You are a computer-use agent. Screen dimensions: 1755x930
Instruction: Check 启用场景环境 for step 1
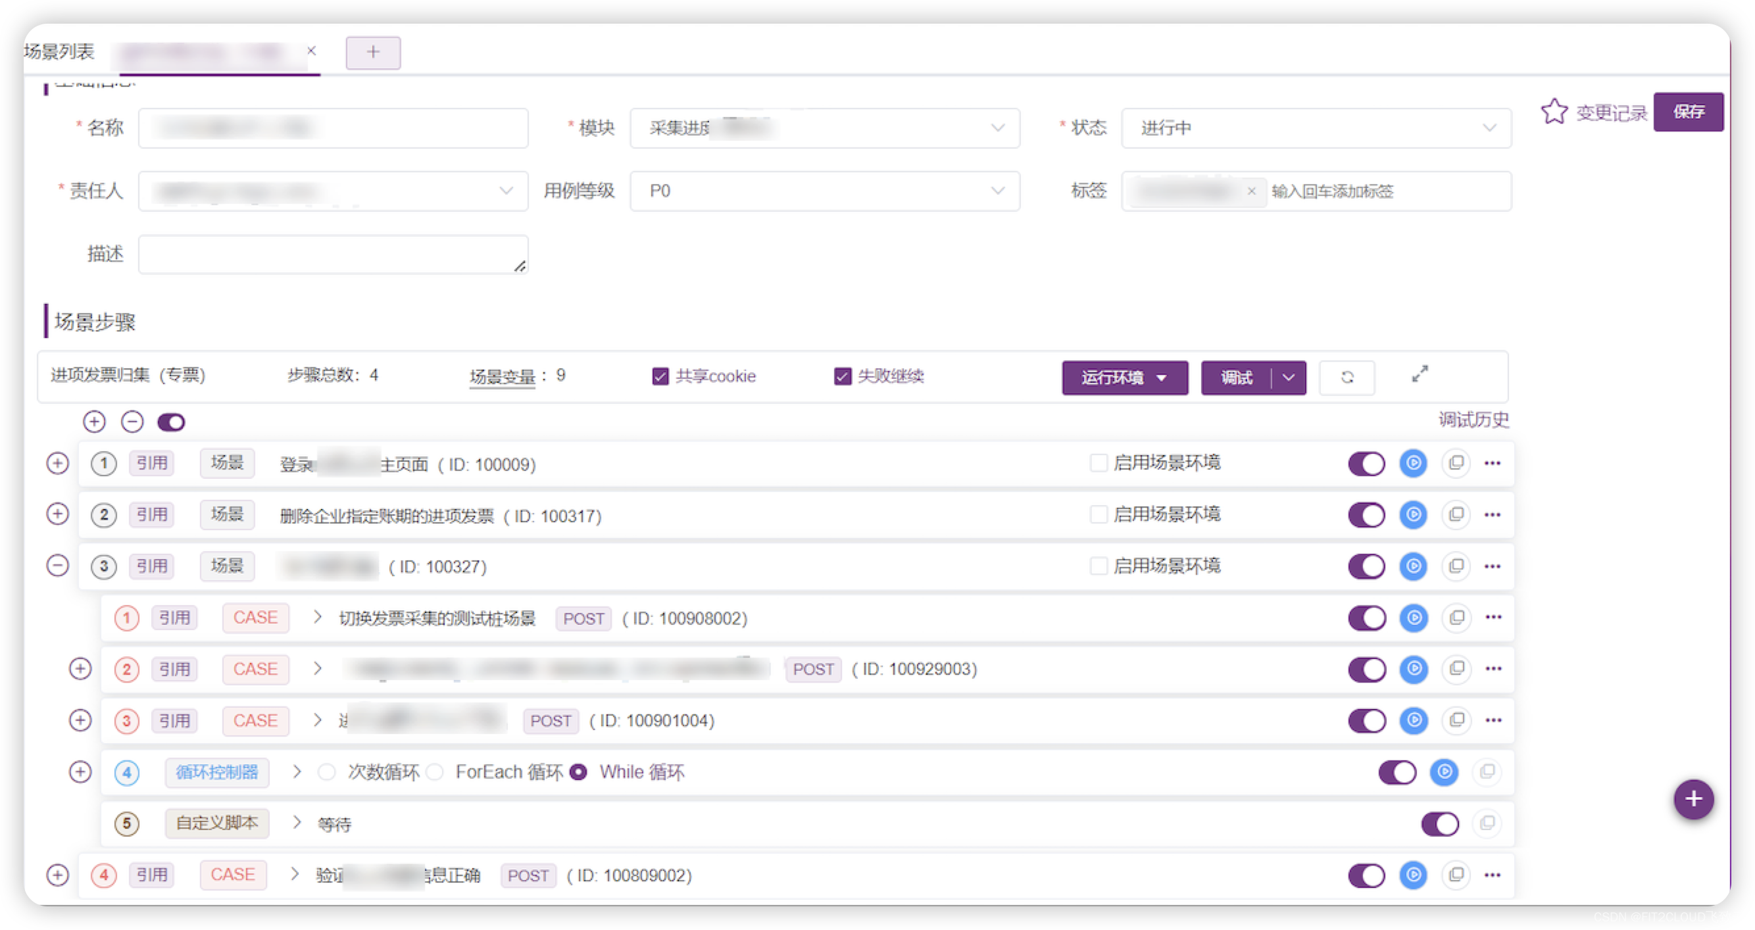pos(1099,462)
